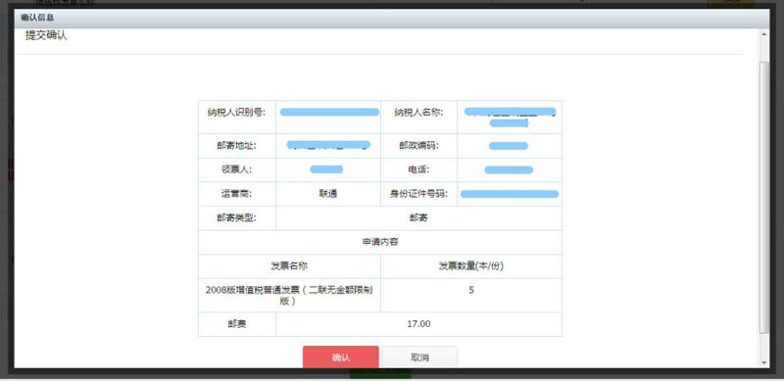Click the scrollbar up arrow in dialog
The height and width of the screenshot is (381, 784).
tap(763, 34)
